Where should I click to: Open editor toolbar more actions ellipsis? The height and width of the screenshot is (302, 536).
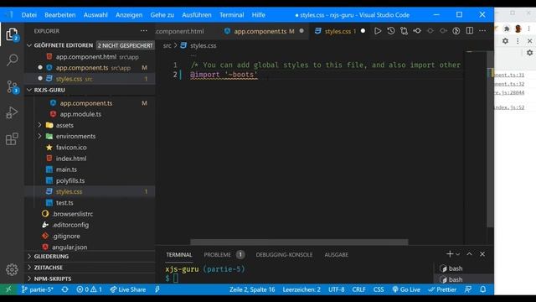click(x=482, y=31)
